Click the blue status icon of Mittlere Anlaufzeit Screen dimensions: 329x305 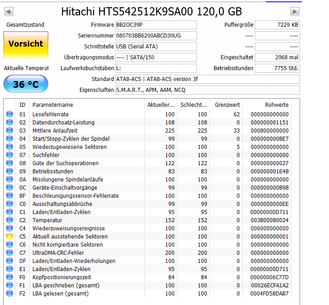[10, 130]
